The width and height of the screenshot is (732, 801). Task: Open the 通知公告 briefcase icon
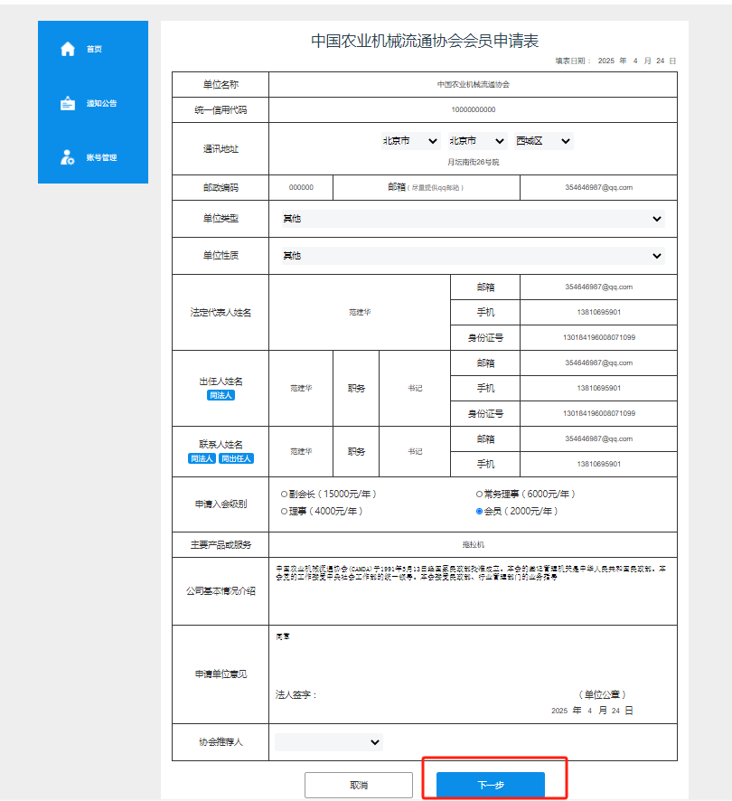point(68,103)
